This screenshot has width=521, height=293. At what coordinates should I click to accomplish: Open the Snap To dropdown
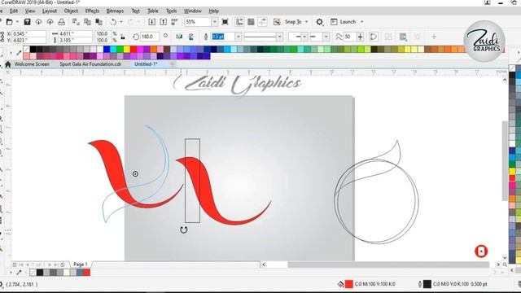click(307, 22)
